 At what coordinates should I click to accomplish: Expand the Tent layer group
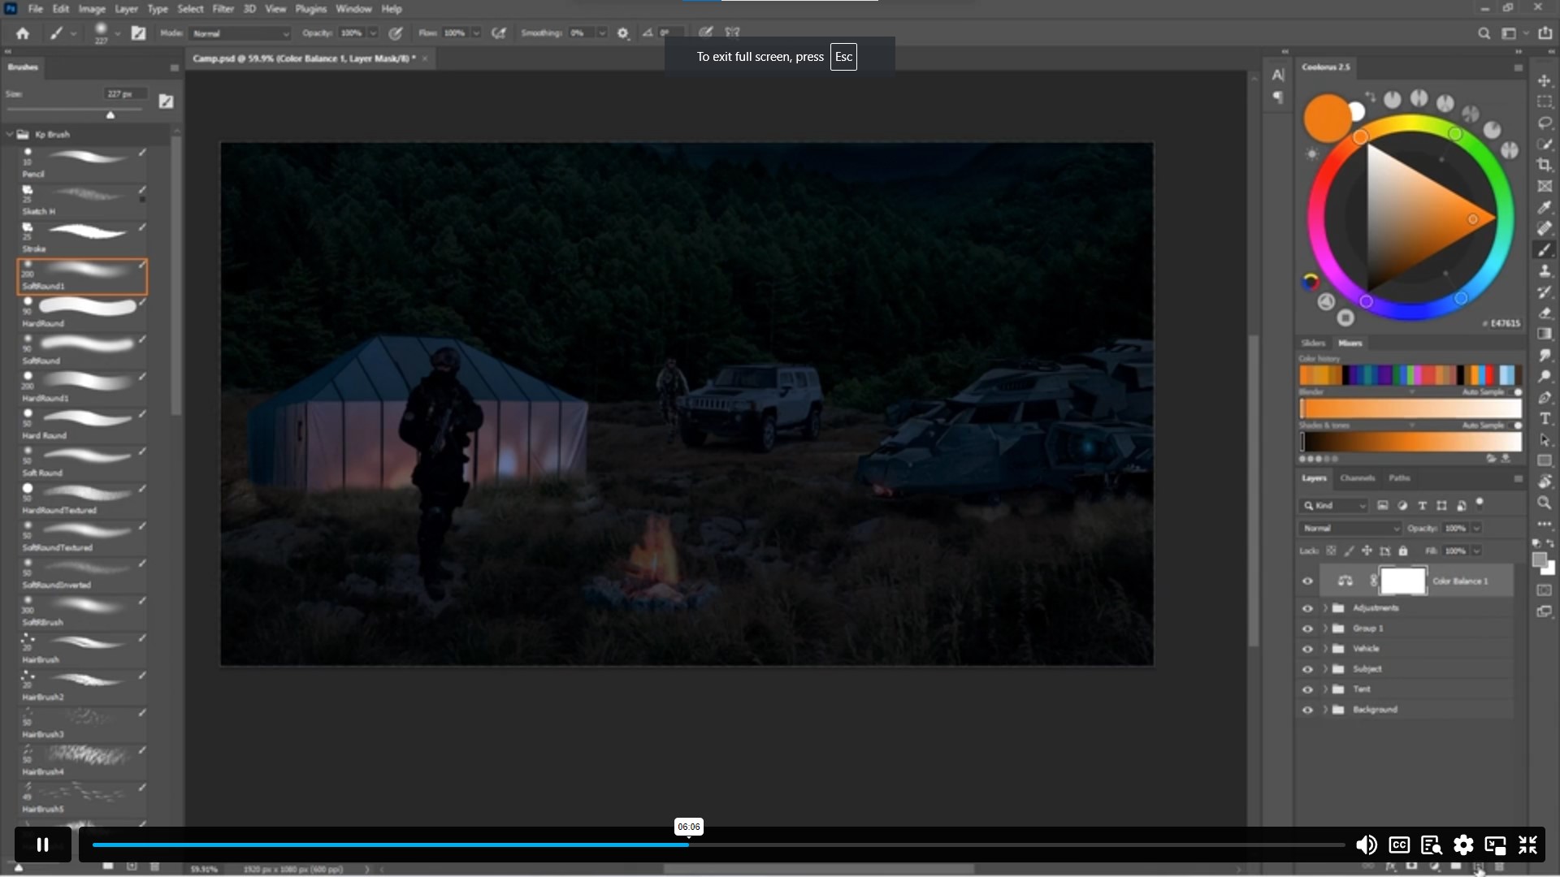click(x=1325, y=689)
